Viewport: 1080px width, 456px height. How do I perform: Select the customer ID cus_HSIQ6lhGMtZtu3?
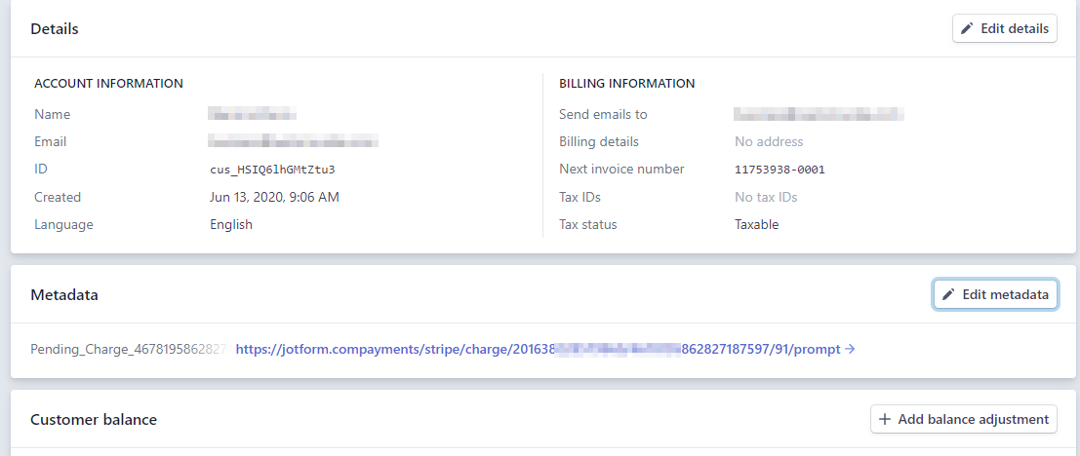[x=279, y=170]
